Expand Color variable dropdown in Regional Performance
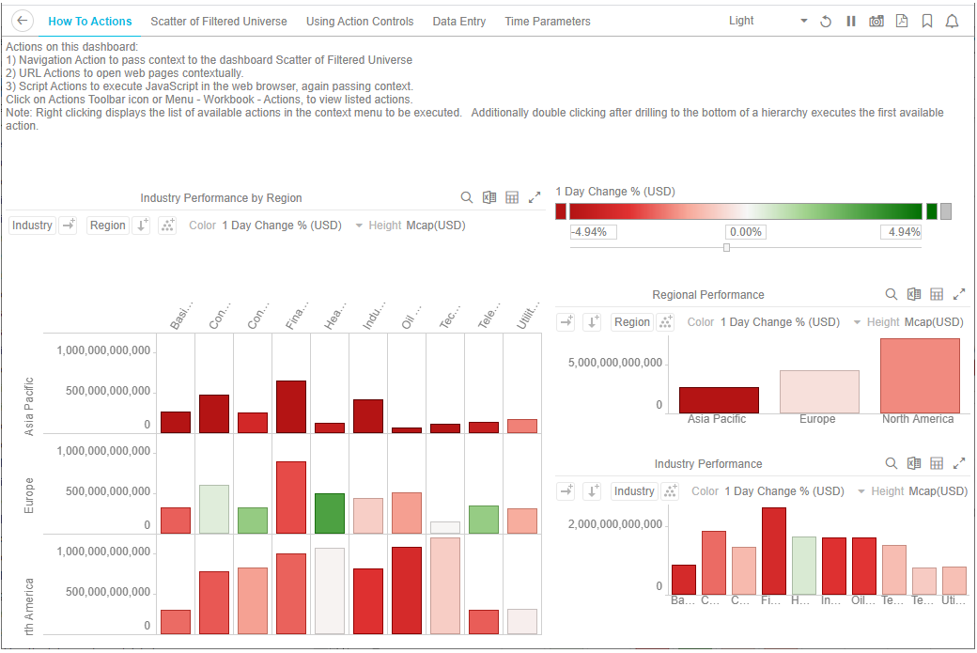 click(x=857, y=322)
